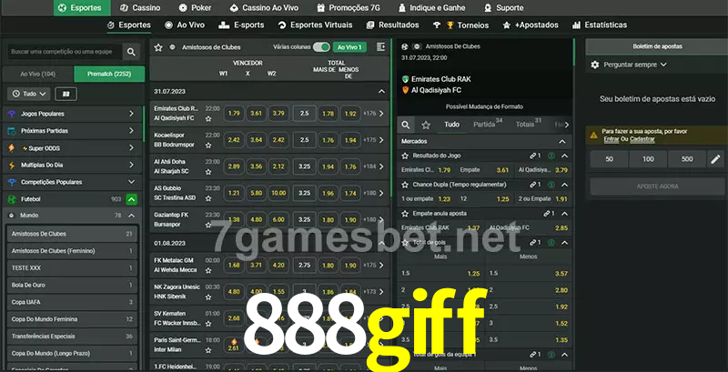
Task: Select odds 10.00 for SC Trestina
Action: click(278, 193)
